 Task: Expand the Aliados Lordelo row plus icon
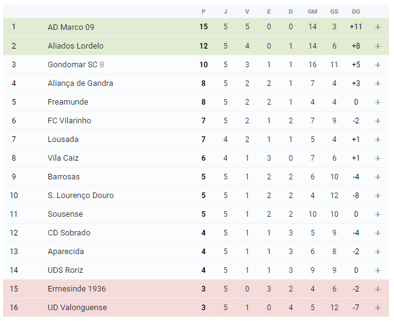coord(378,46)
